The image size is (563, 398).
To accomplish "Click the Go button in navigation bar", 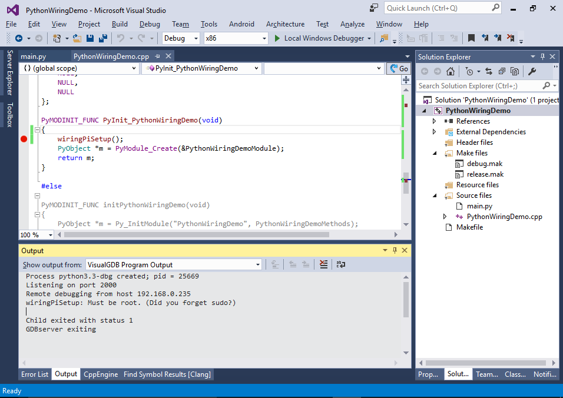I will [399, 68].
